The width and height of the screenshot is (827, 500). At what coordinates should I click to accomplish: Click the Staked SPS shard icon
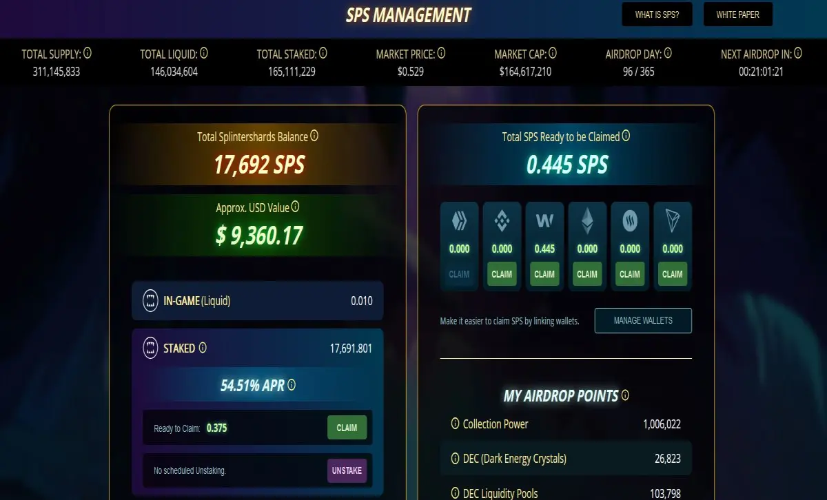pyautogui.click(x=150, y=348)
